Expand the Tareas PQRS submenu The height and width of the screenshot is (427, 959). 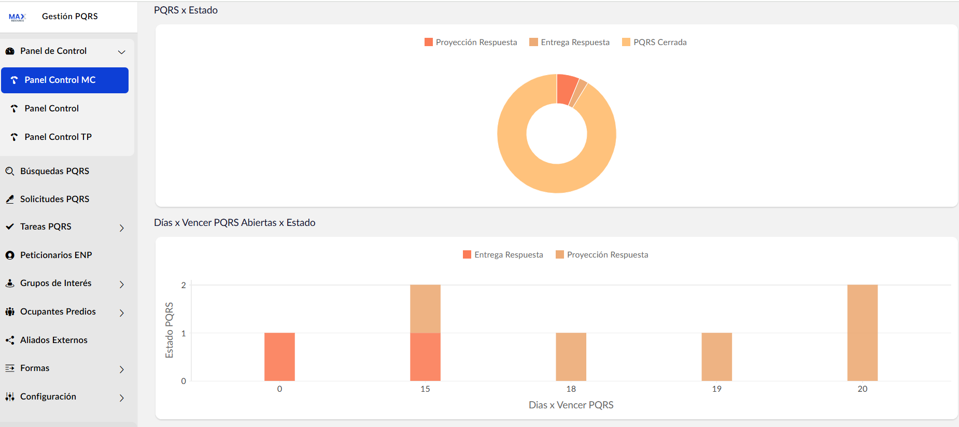pos(121,227)
